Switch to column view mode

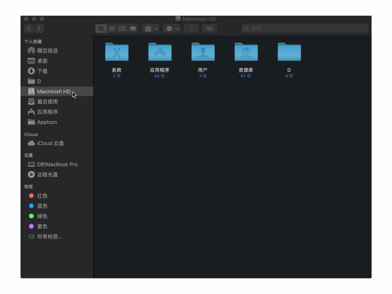pyautogui.click(x=122, y=29)
